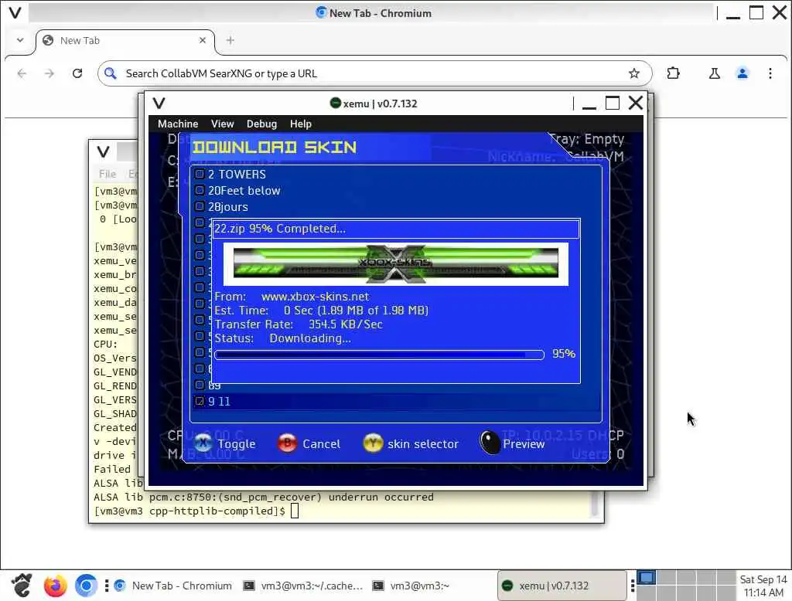
Task: Click the Toggle label
Action: 237,444
